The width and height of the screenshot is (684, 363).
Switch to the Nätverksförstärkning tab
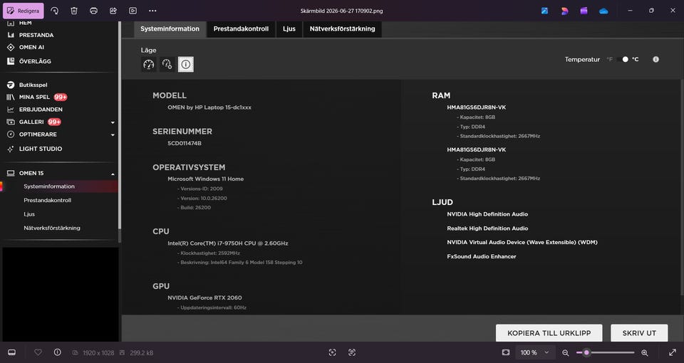(342, 28)
